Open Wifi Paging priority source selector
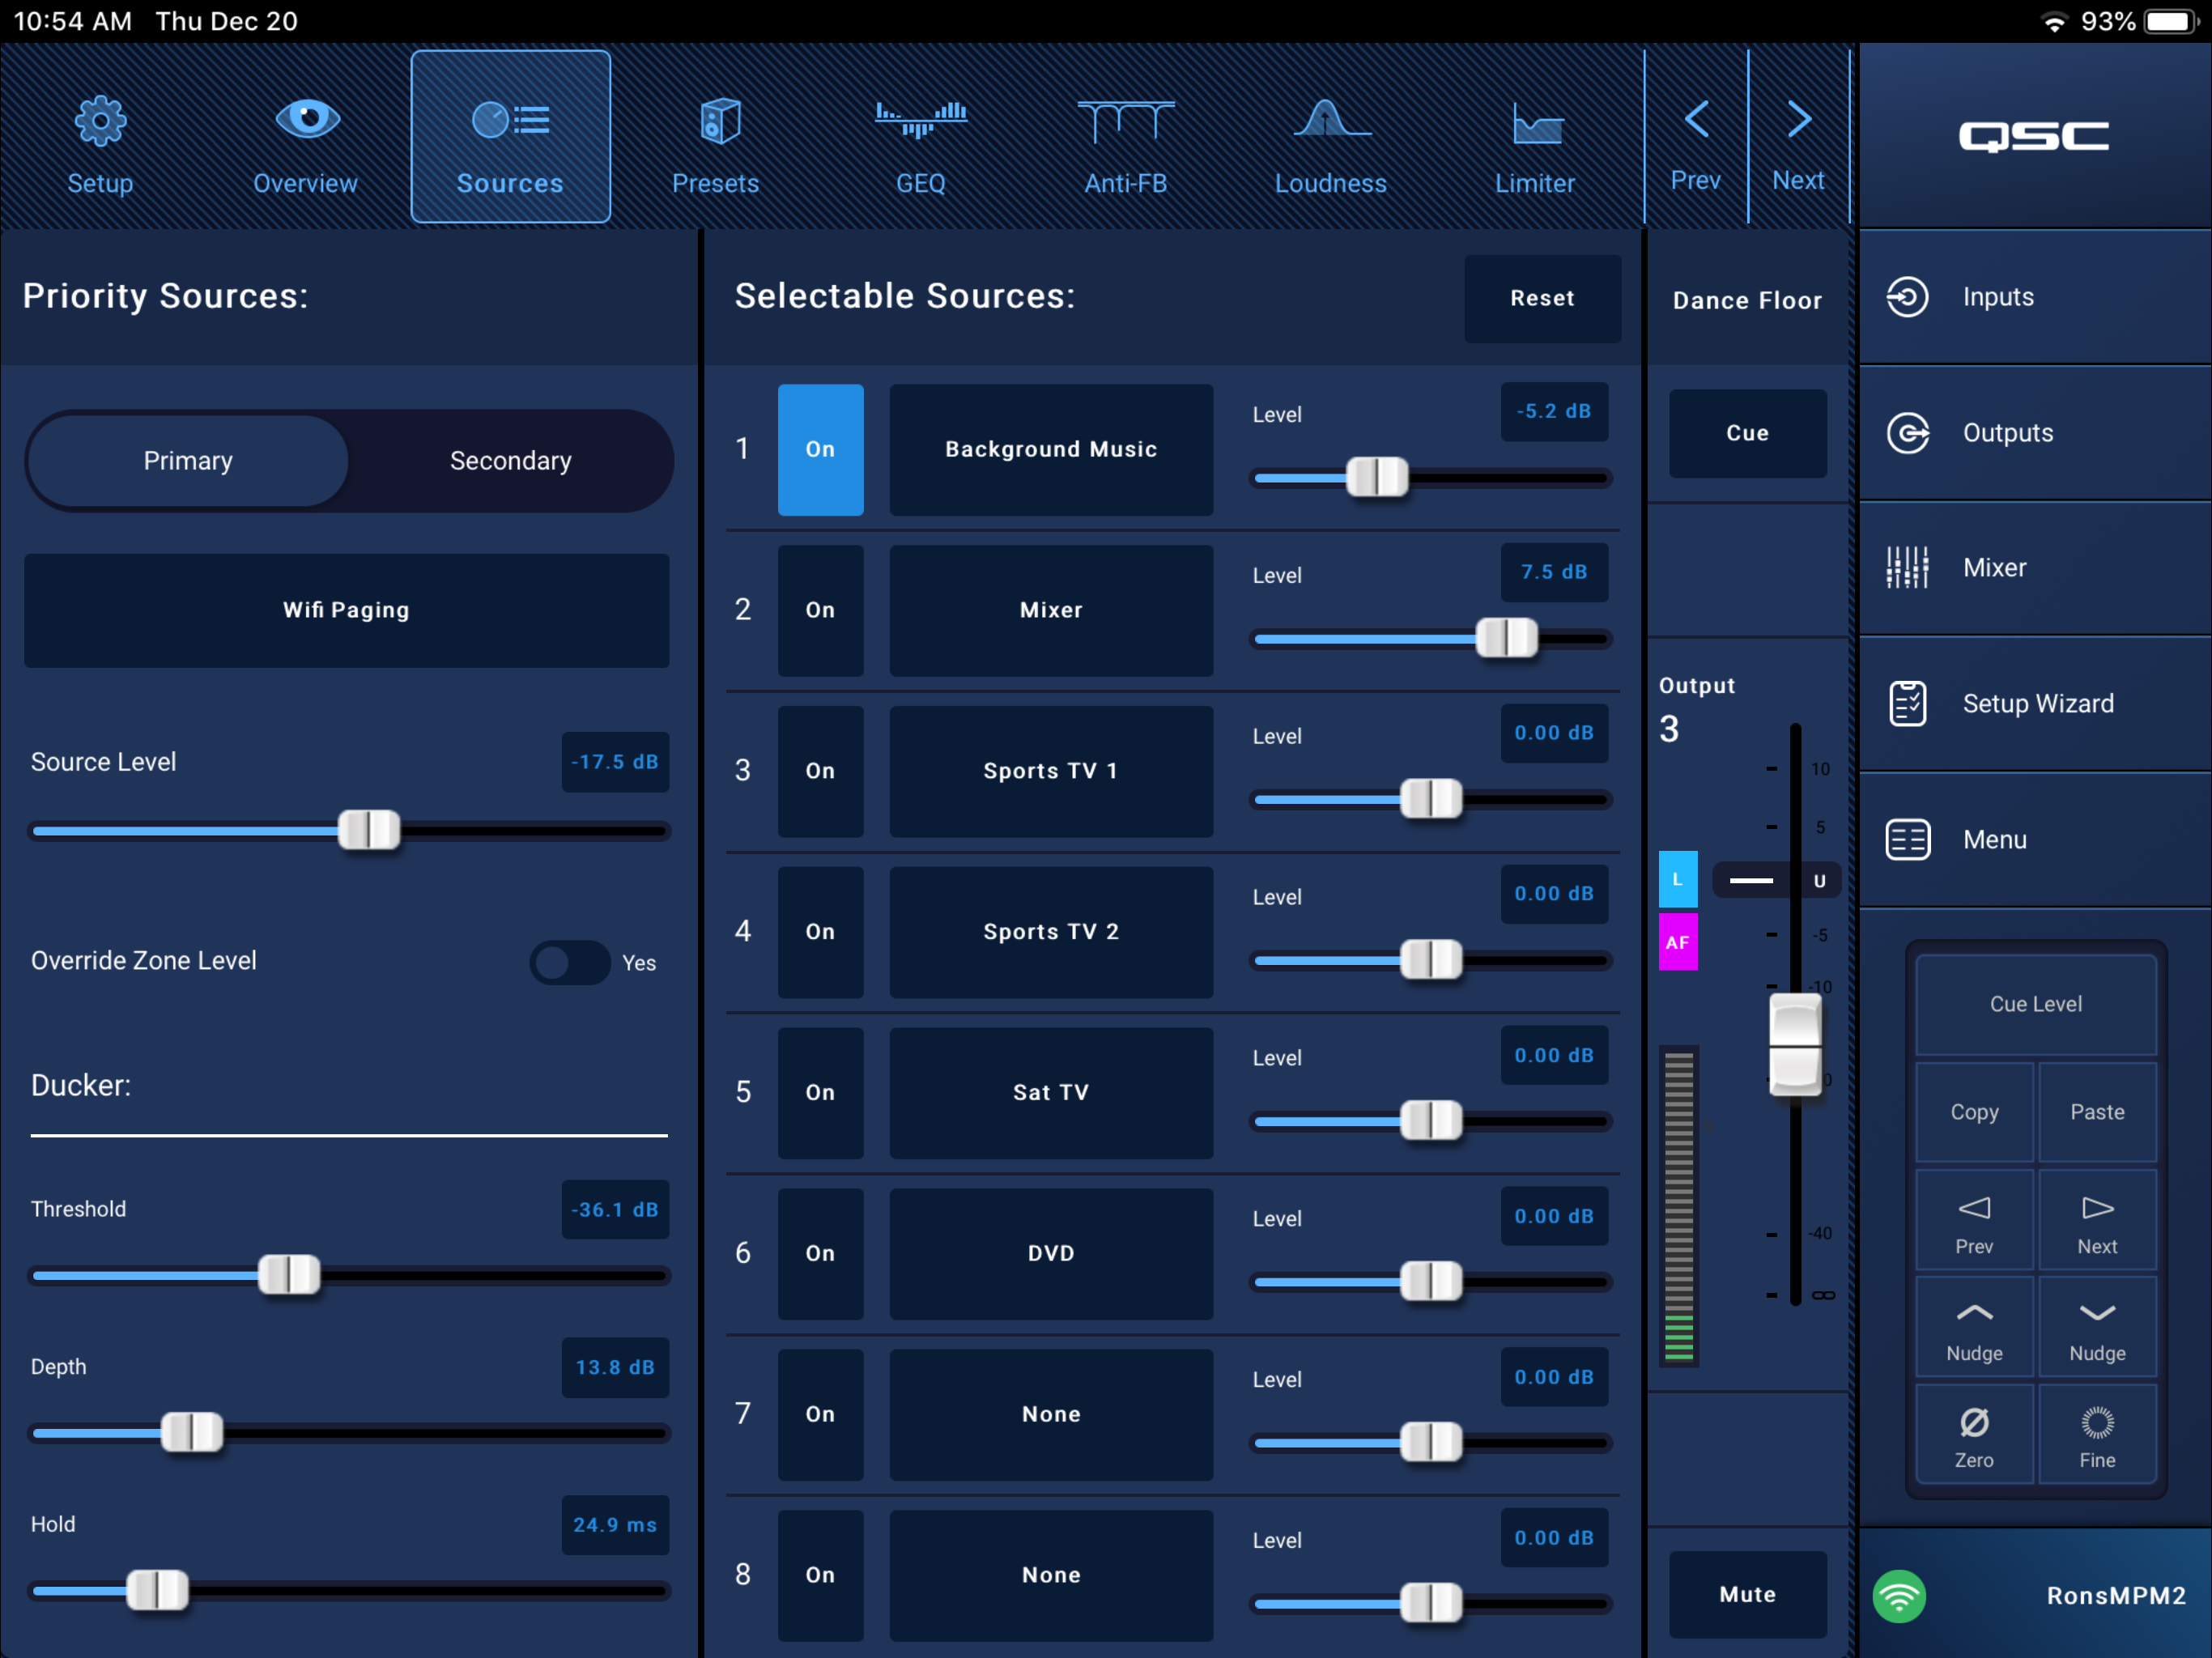Image resolution: width=2212 pixels, height=1658 pixels. point(346,610)
